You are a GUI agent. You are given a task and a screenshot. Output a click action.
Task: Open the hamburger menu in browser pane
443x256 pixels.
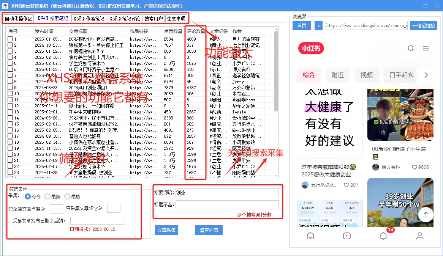point(426,48)
